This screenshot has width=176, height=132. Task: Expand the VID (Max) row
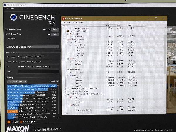coord(70,37)
